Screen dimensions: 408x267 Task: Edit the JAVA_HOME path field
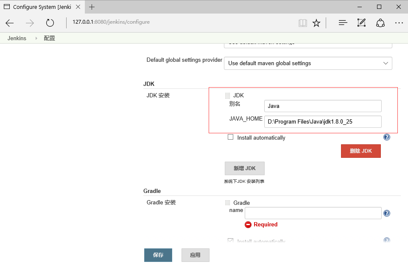(x=323, y=121)
